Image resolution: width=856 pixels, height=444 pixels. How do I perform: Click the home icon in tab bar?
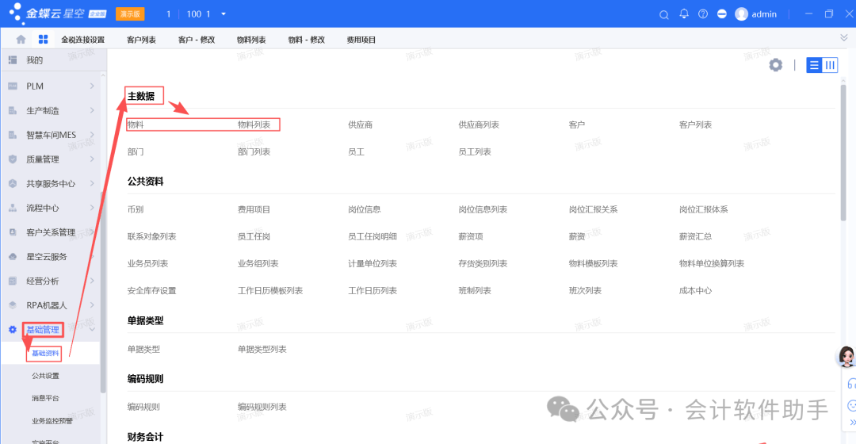tap(21, 40)
